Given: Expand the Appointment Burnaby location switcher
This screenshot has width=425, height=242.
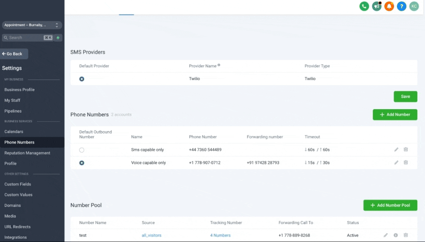Looking at the screenshot, I should (x=32, y=25).
